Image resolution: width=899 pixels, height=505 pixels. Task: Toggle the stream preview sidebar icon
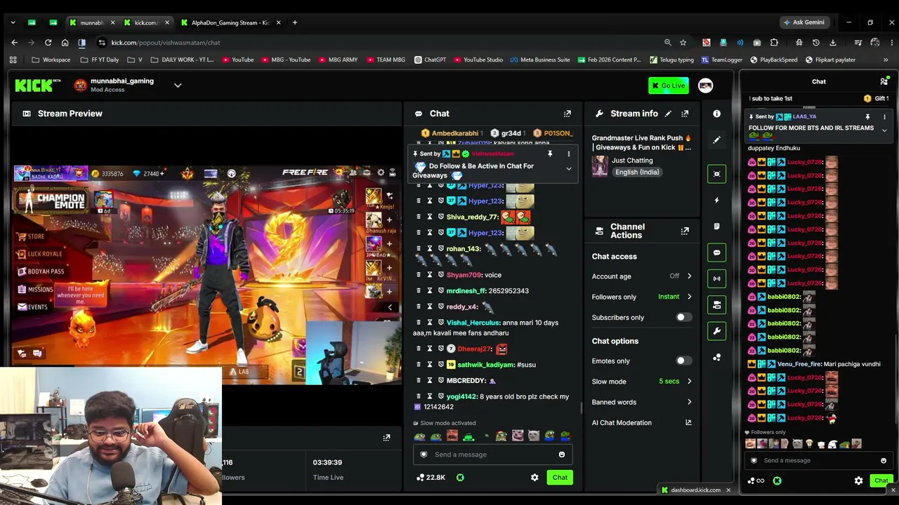tap(716, 174)
